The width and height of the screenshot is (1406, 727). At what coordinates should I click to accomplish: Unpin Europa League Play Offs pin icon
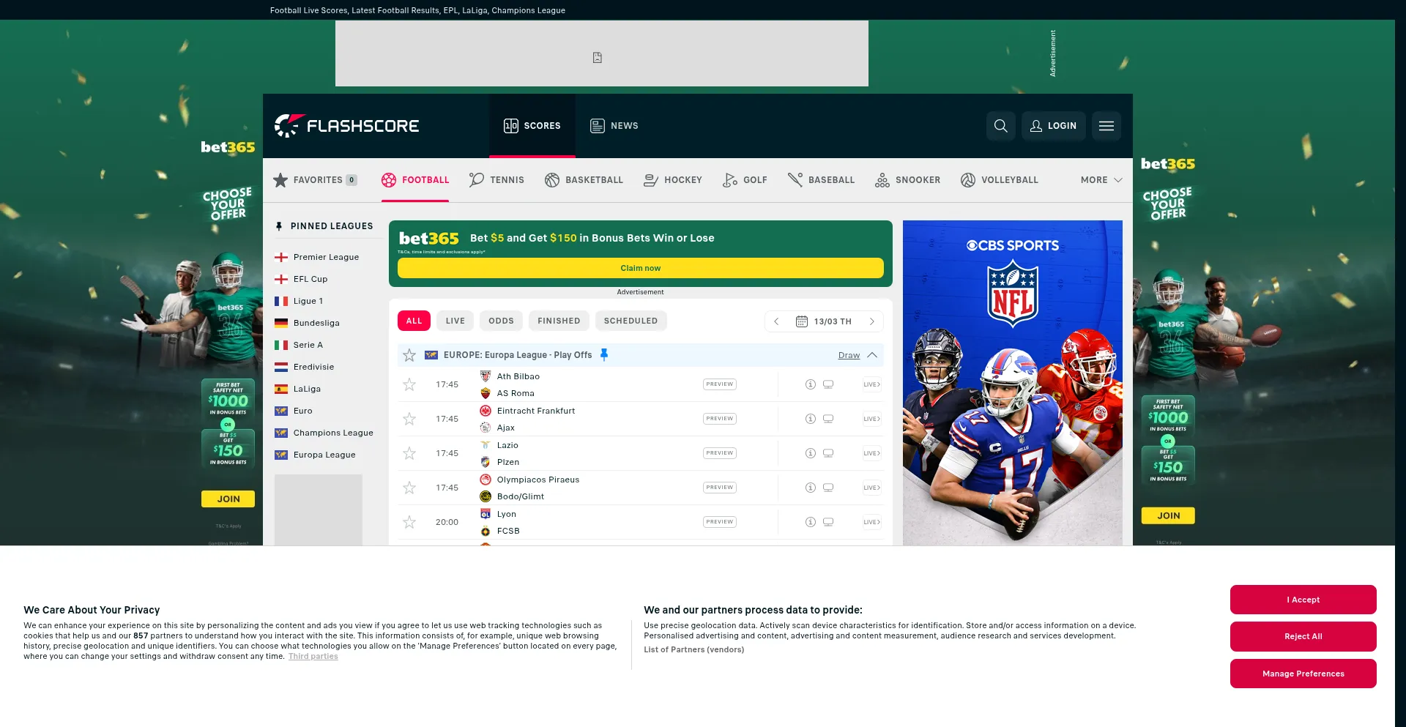pos(604,354)
